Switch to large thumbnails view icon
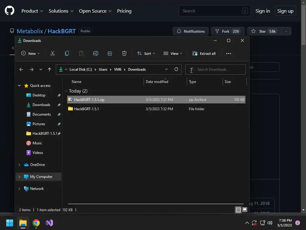The height and width of the screenshot is (230, 306). [x=245, y=210]
